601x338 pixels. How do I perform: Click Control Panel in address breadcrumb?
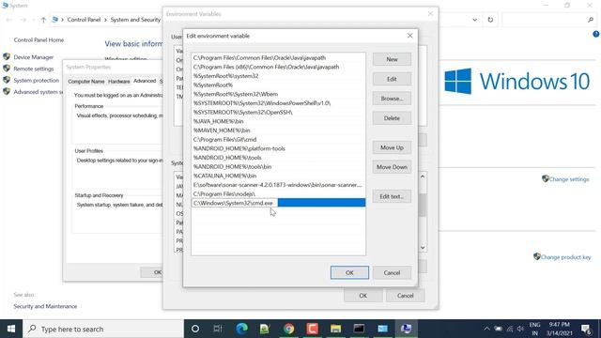click(84, 20)
